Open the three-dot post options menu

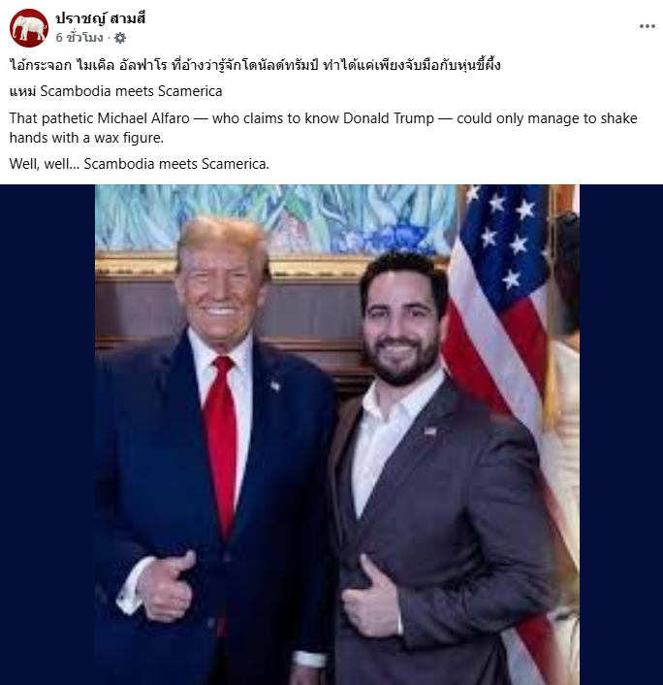(647, 26)
